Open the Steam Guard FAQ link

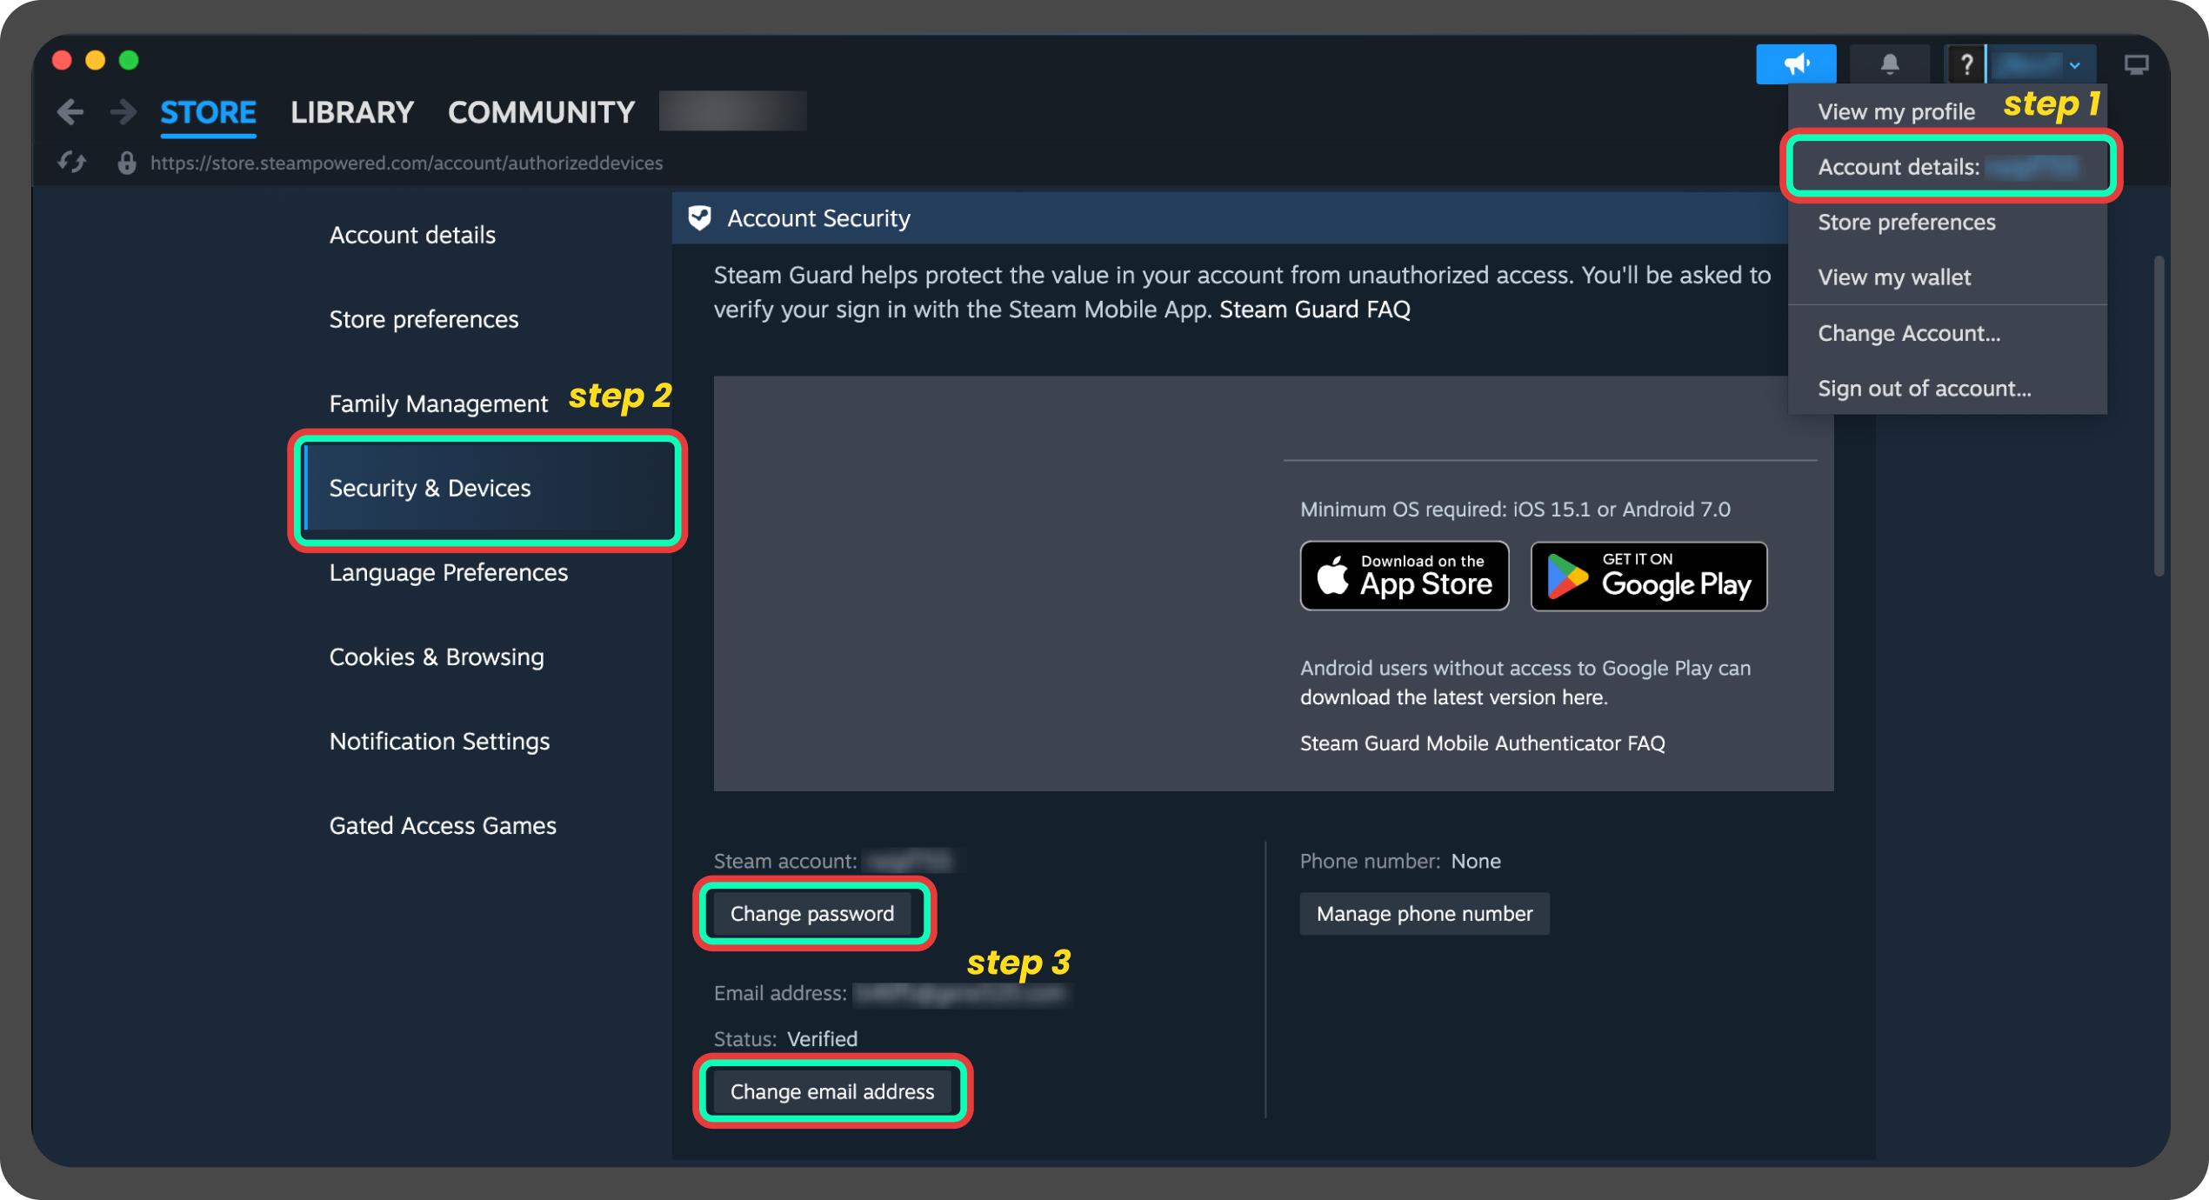click(x=1314, y=309)
